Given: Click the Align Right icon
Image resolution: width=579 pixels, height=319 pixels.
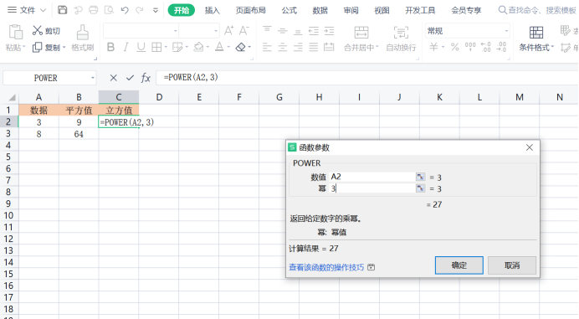Looking at the screenshot, I should point(298,47).
